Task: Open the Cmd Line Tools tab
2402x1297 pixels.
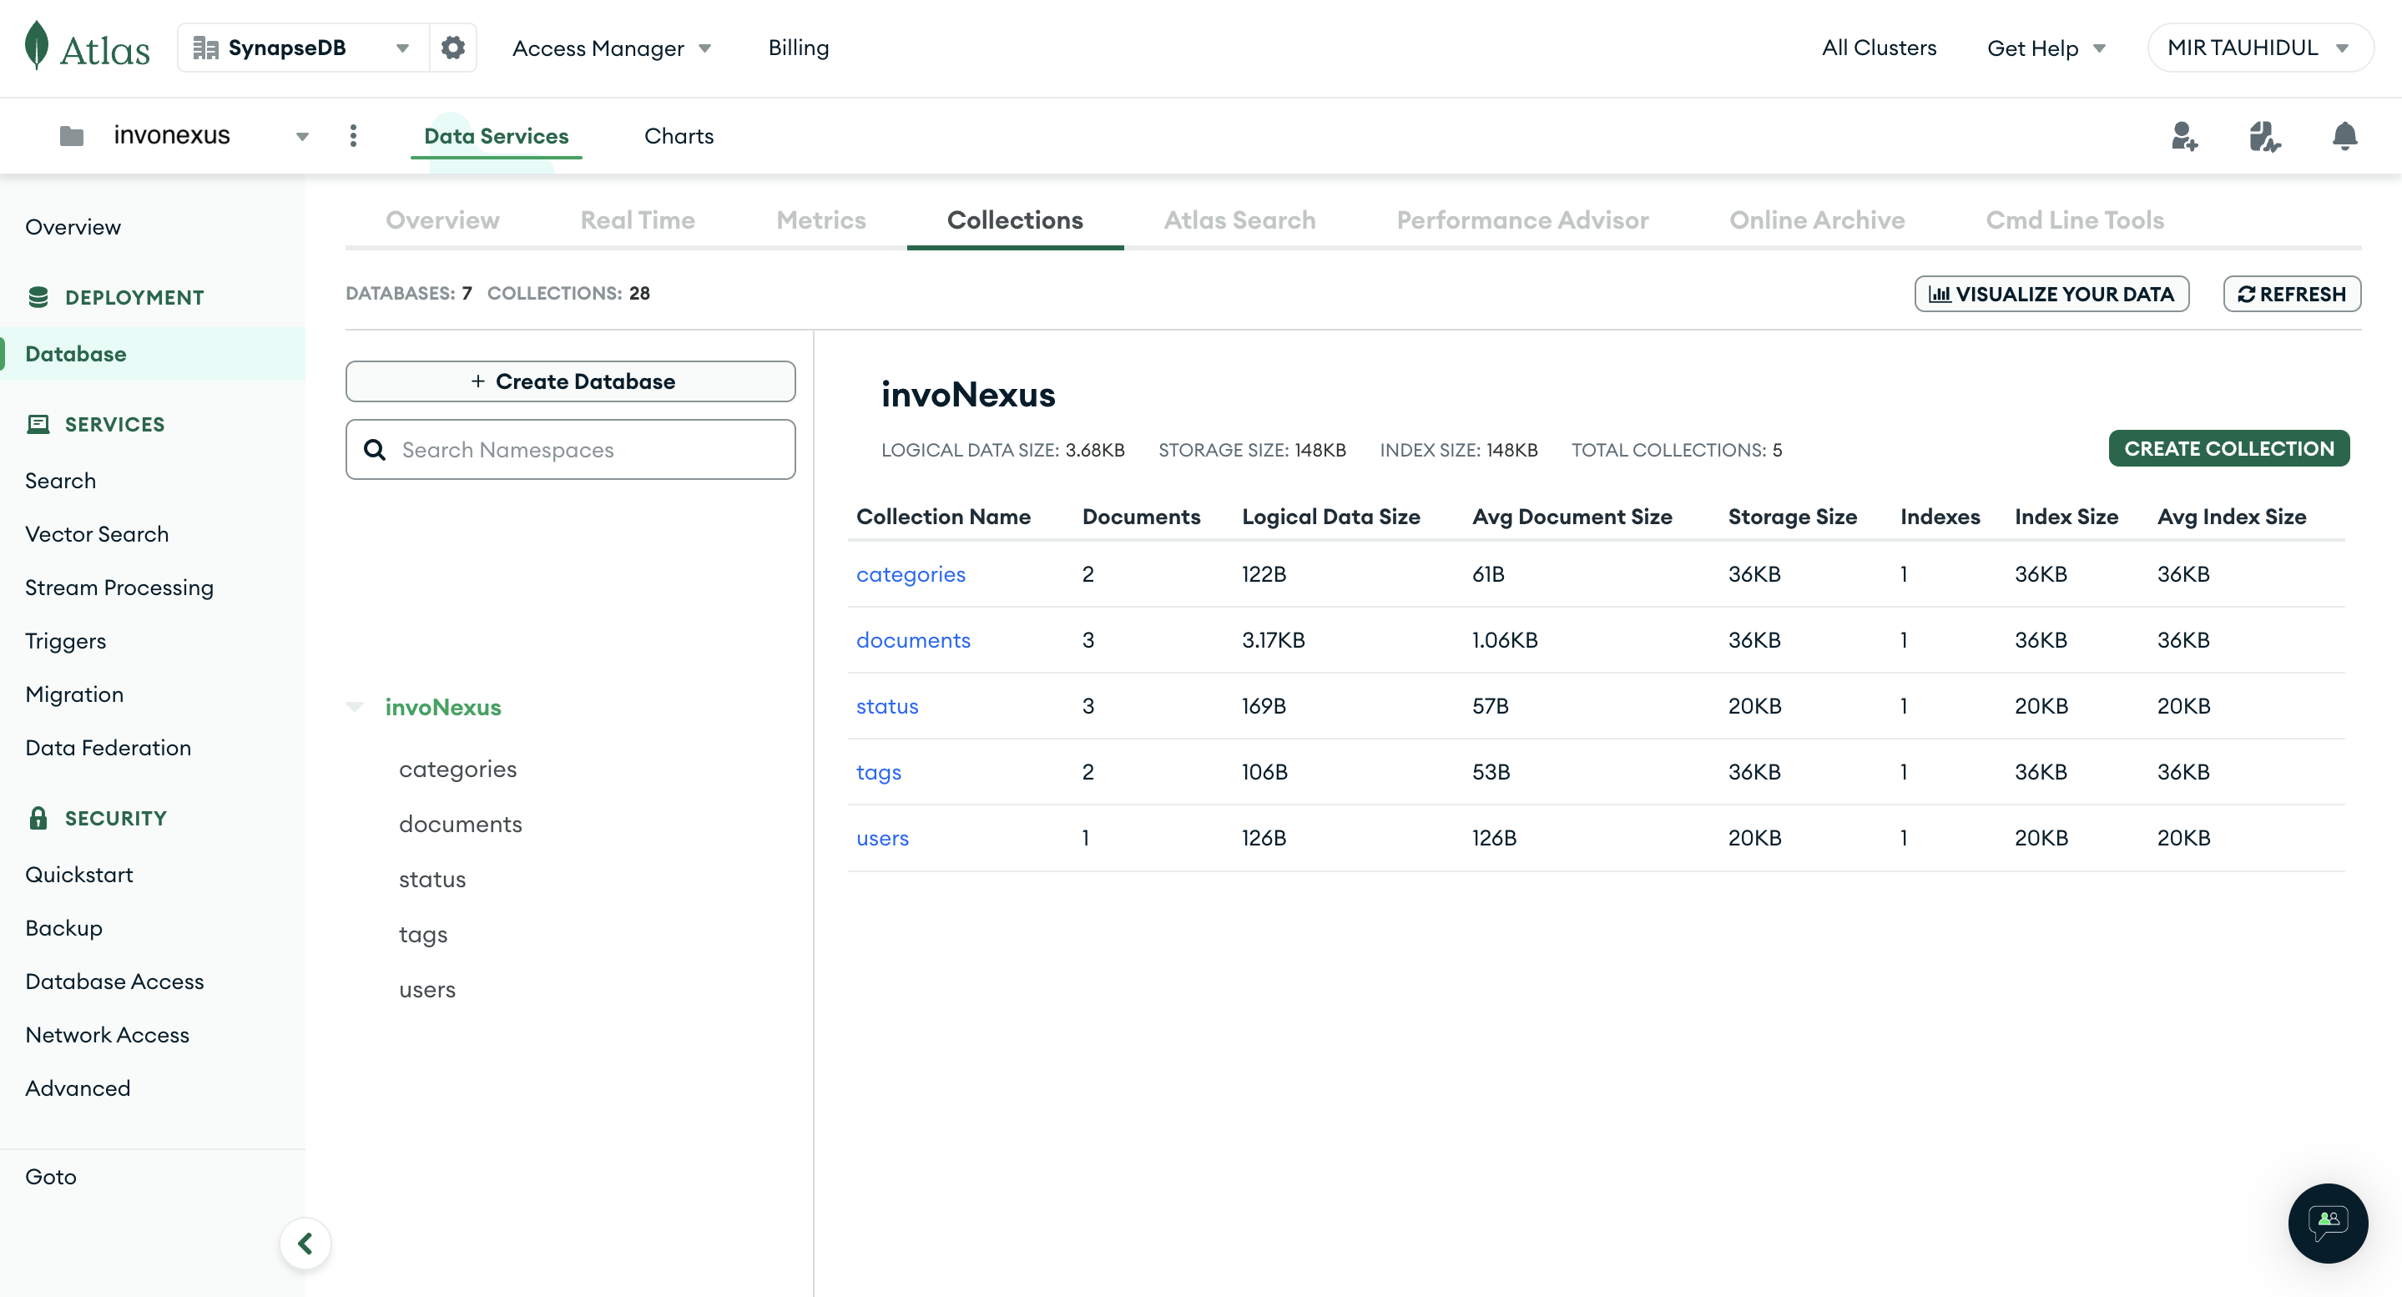Action: click(2074, 220)
